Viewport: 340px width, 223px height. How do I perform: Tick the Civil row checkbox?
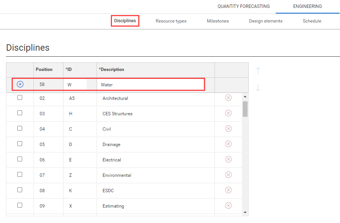20,128
